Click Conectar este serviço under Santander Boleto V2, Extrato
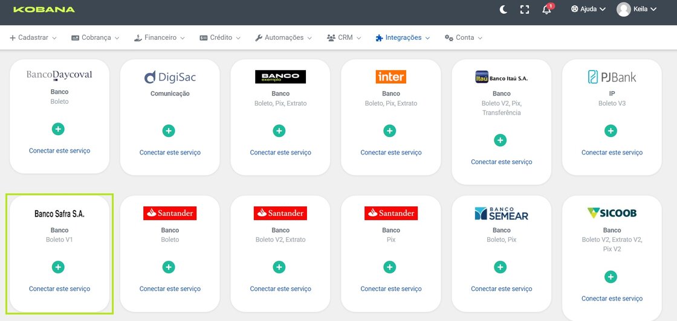The height and width of the screenshot is (321, 677). tap(280, 288)
